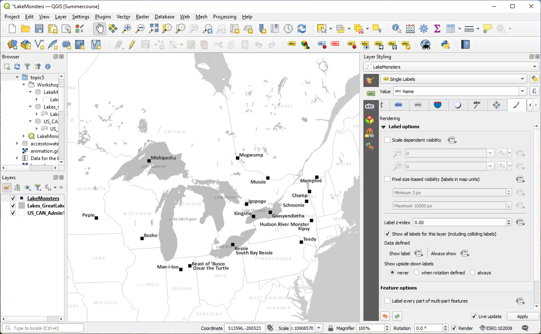
Task: Open the Processing menu
Action: (x=225, y=17)
